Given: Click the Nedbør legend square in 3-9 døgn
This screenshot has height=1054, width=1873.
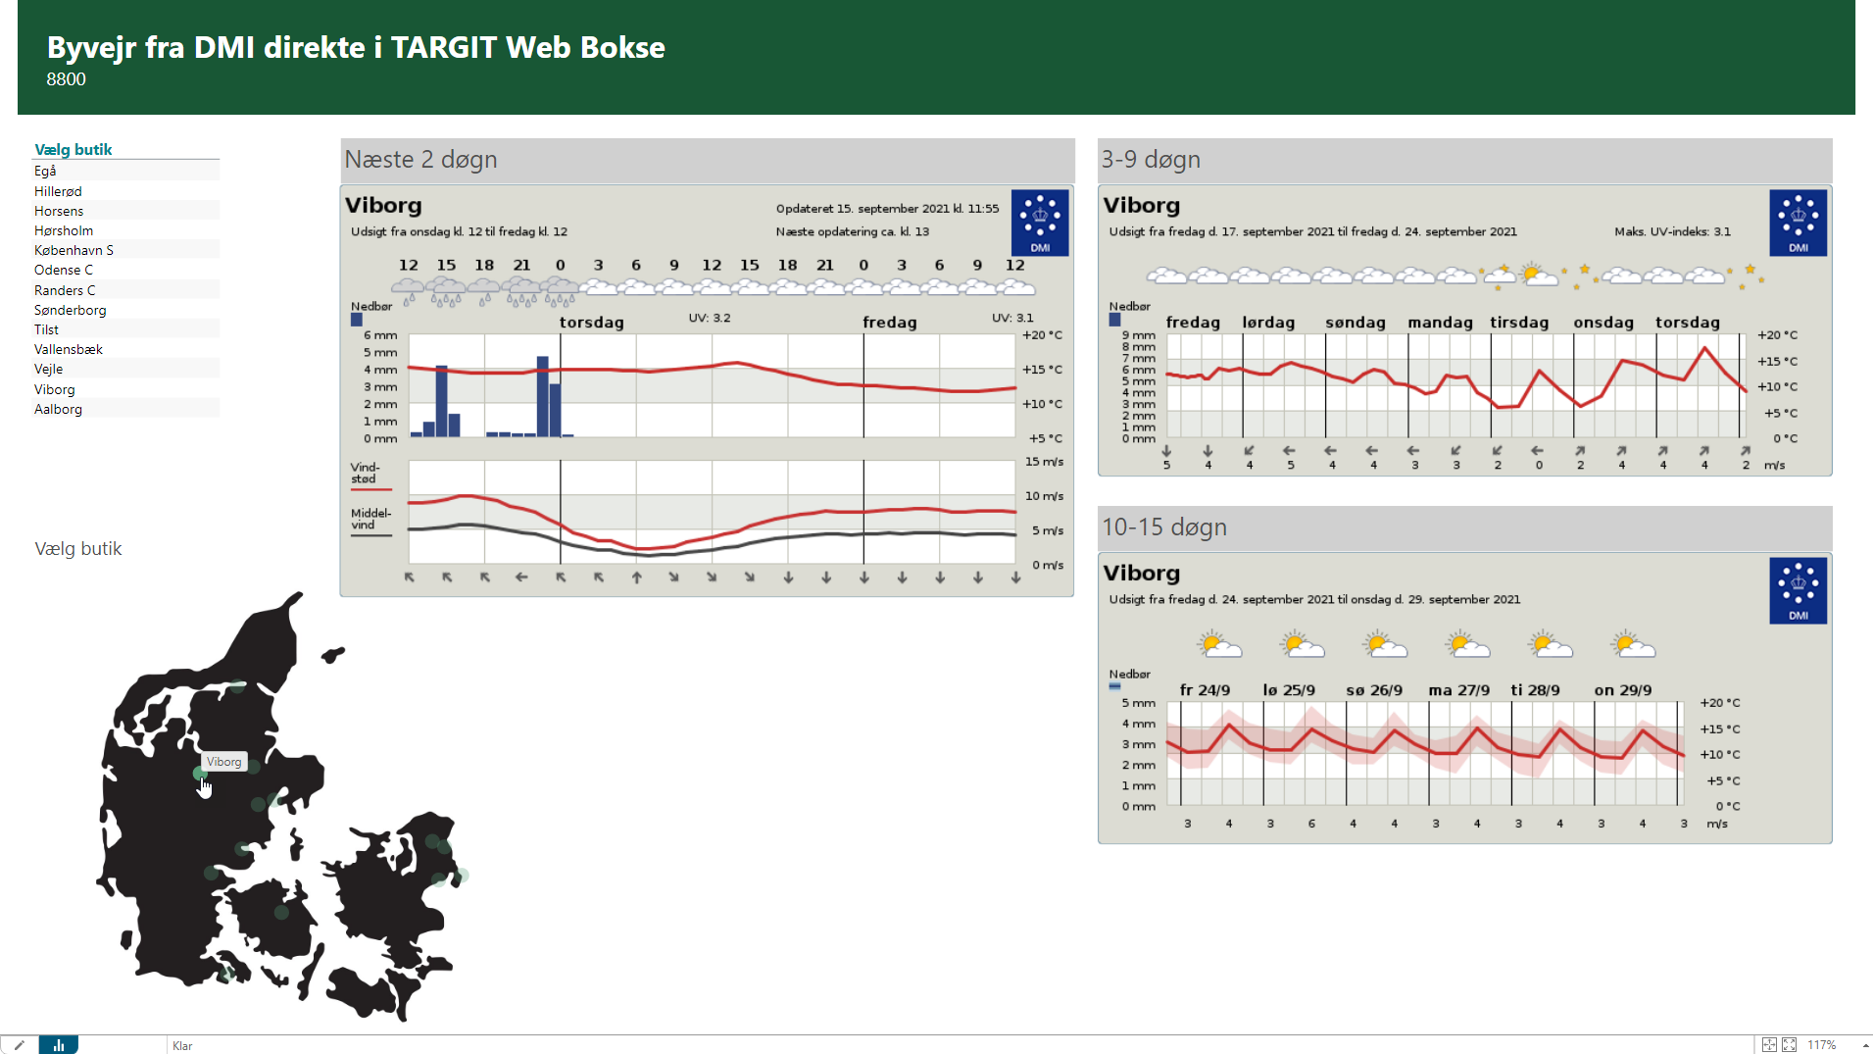Looking at the screenshot, I should (x=1115, y=320).
